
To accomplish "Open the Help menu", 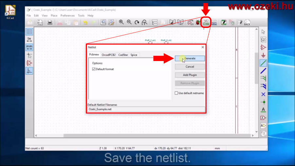I will (90, 16).
